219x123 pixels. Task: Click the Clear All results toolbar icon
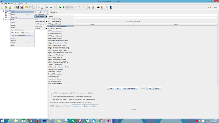click(93, 7)
